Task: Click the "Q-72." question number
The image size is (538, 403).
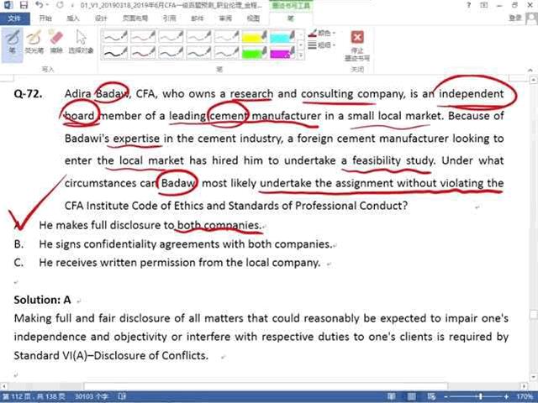Action: (28, 94)
